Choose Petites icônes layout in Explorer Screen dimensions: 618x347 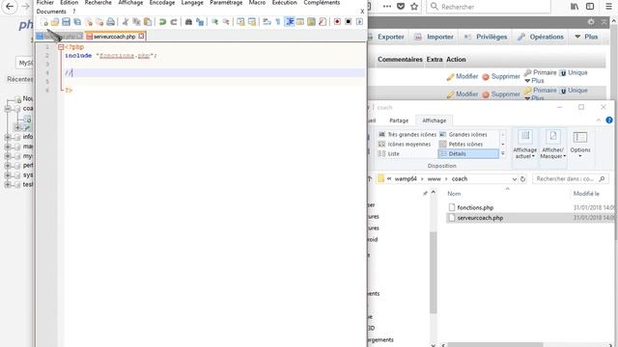click(x=462, y=145)
